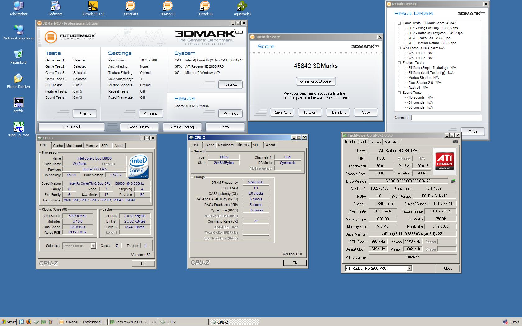This screenshot has height=326, width=522.
Task: Click the Core Speed value 5297.9 MHz
Action: (78, 216)
